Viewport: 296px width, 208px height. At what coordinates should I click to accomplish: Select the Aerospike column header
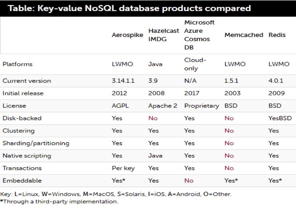click(127, 35)
